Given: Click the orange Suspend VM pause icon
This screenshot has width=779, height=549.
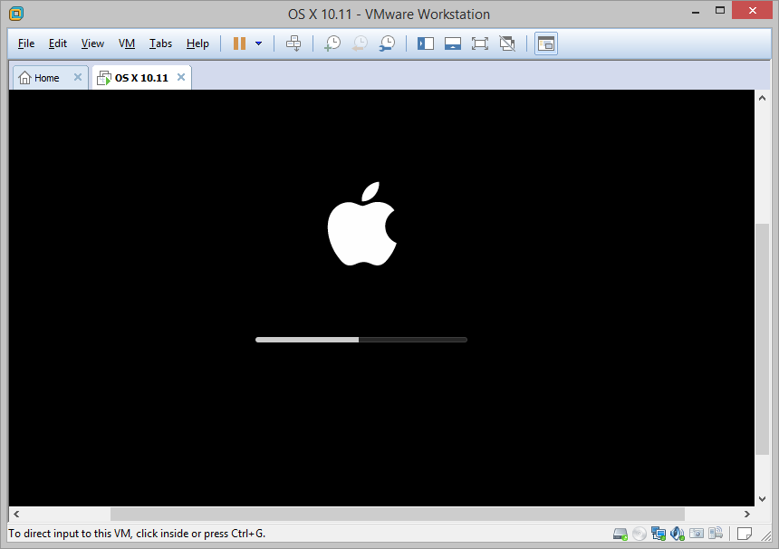Looking at the screenshot, I should pyautogui.click(x=239, y=43).
